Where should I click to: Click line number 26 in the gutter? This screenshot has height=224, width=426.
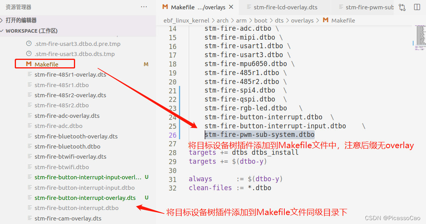point(172,135)
